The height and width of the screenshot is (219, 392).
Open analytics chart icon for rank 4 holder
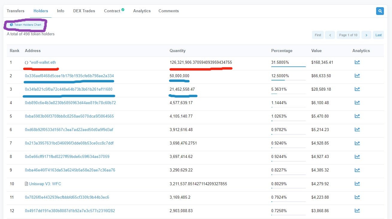(x=357, y=103)
